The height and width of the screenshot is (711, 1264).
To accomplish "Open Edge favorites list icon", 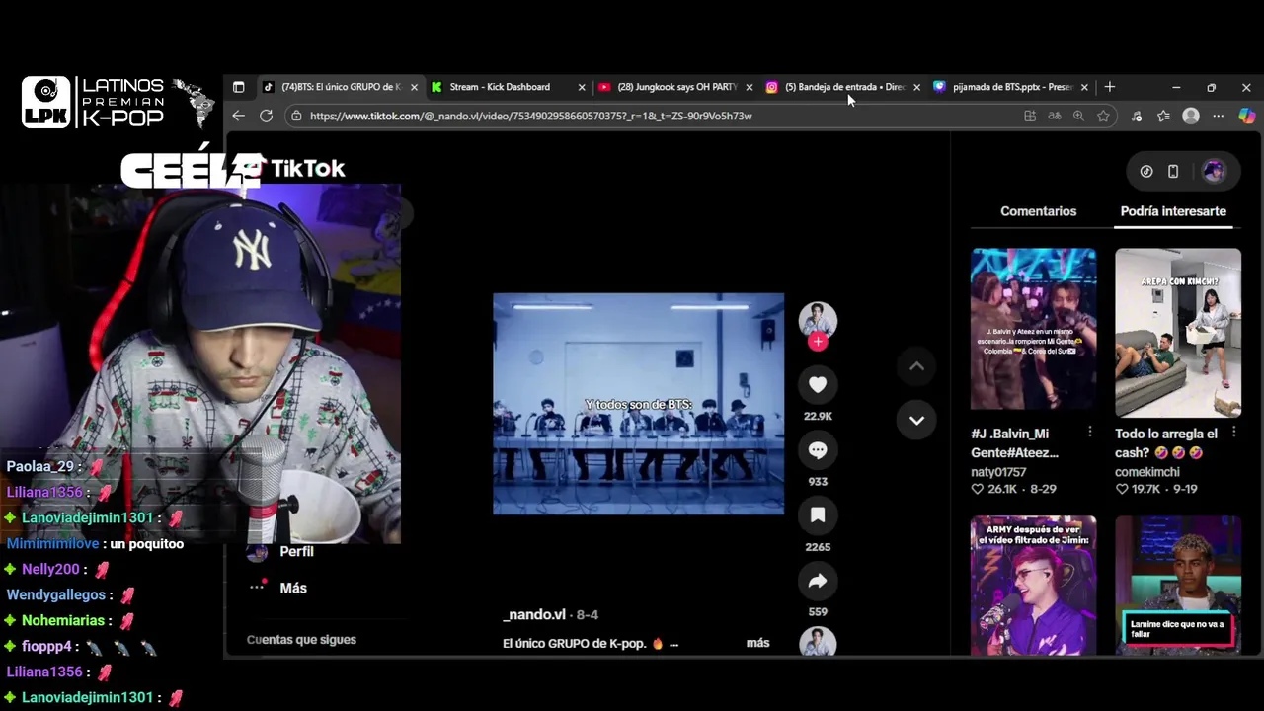I will click(x=1163, y=116).
